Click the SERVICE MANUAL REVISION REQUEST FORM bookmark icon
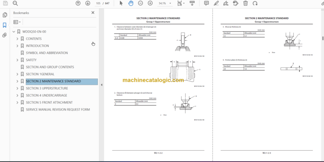This screenshot has height=162, width=324. point(22,110)
